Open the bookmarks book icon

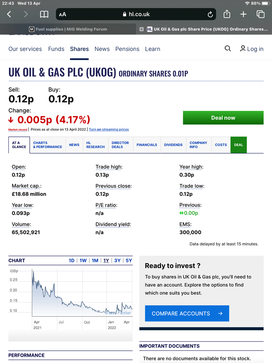44,15
